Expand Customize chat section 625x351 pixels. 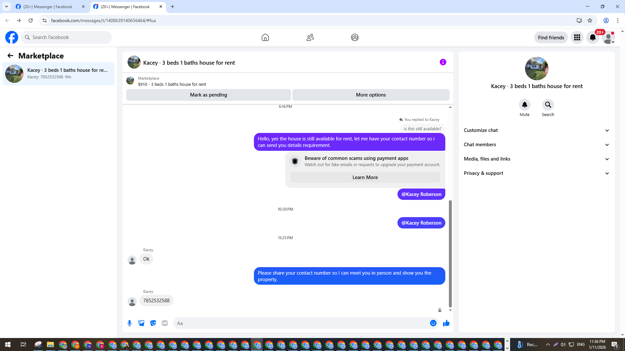[x=536, y=130]
